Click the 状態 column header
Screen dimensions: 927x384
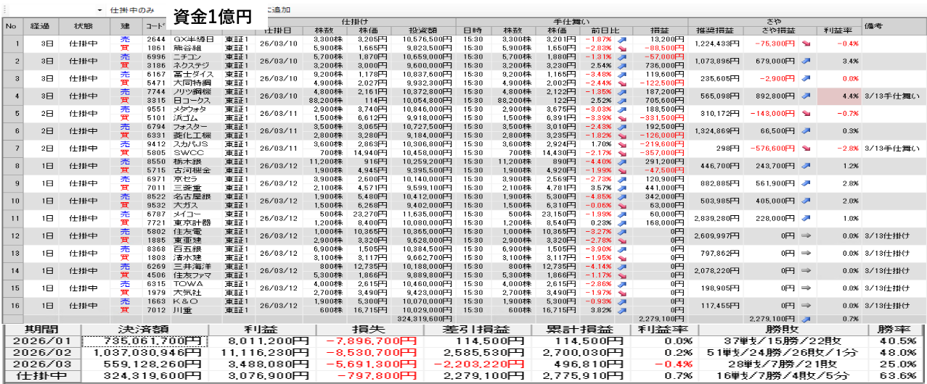pyautogui.click(x=83, y=26)
